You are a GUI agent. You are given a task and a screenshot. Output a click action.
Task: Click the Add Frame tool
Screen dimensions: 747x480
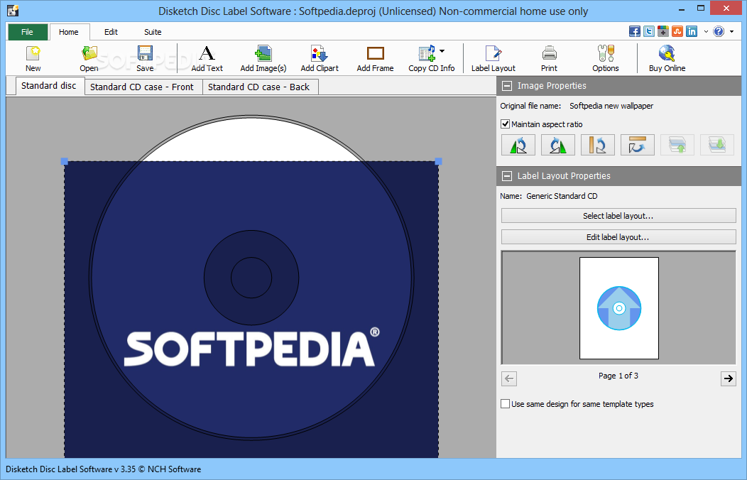tap(375, 58)
